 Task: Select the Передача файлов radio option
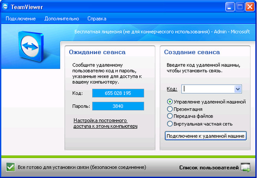(190, 116)
